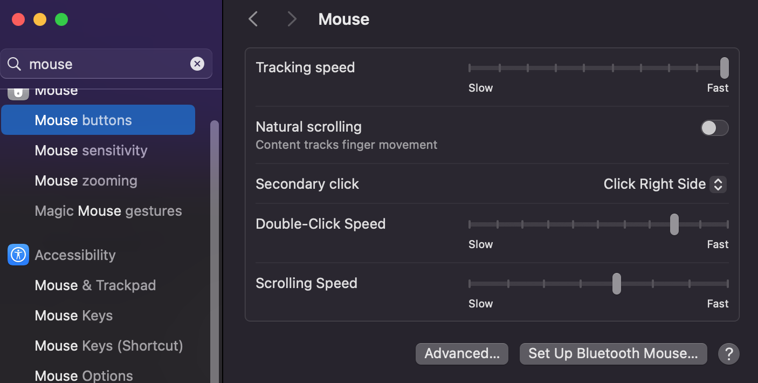
Task: Select the Accessibility sidebar heading
Action: coord(75,255)
